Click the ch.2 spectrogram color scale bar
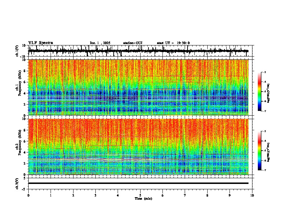The width and height of the screenshot is (284, 219). tap(260, 151)
